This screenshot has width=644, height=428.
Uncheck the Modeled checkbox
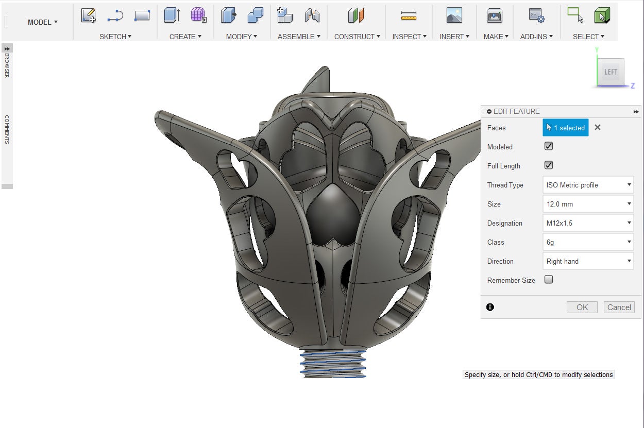[x=549, y=146]
